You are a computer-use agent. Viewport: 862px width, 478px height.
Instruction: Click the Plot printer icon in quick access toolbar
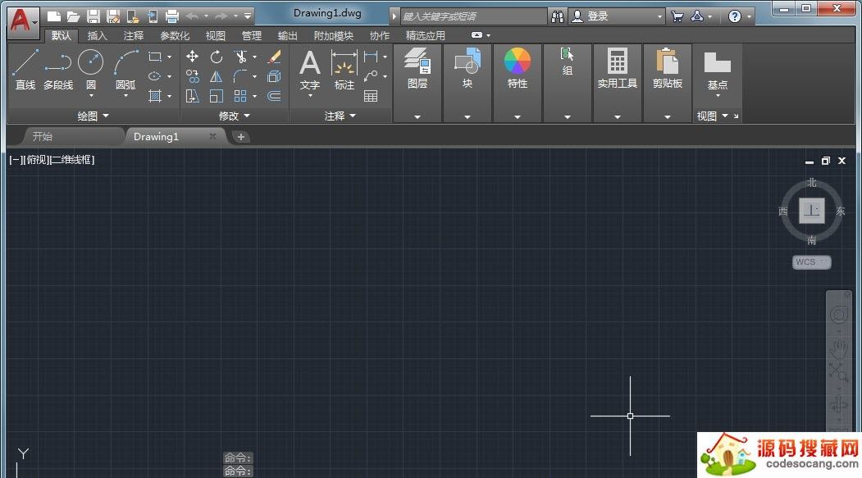172,16
